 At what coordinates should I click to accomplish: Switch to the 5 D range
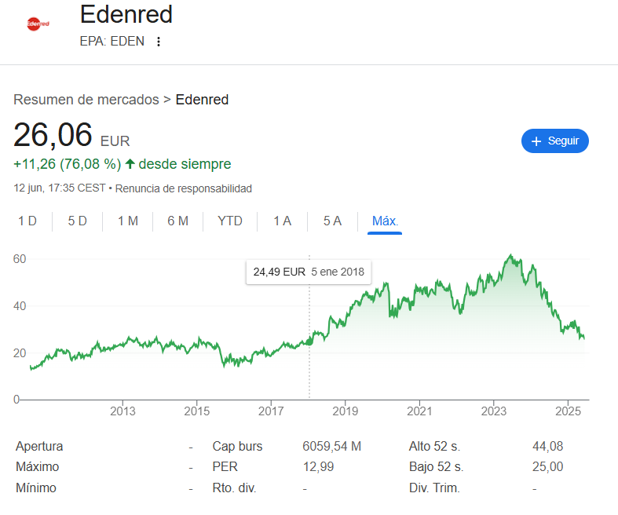[x=77, y=221]
